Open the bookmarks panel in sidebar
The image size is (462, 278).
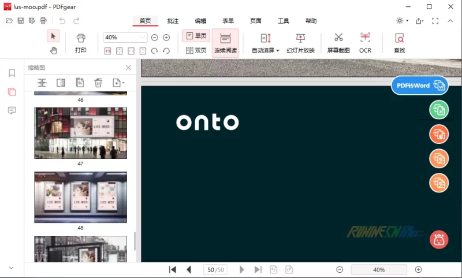tap(12, 73)
